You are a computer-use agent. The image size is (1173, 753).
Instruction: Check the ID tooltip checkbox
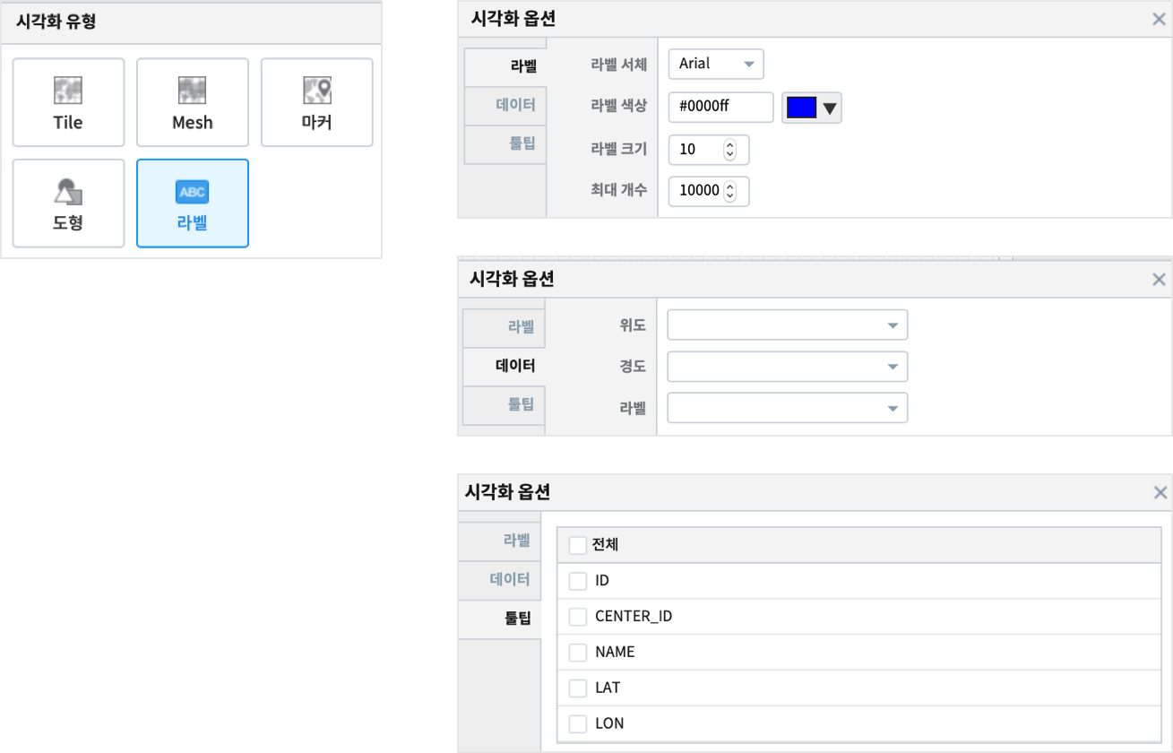point(578,581)
